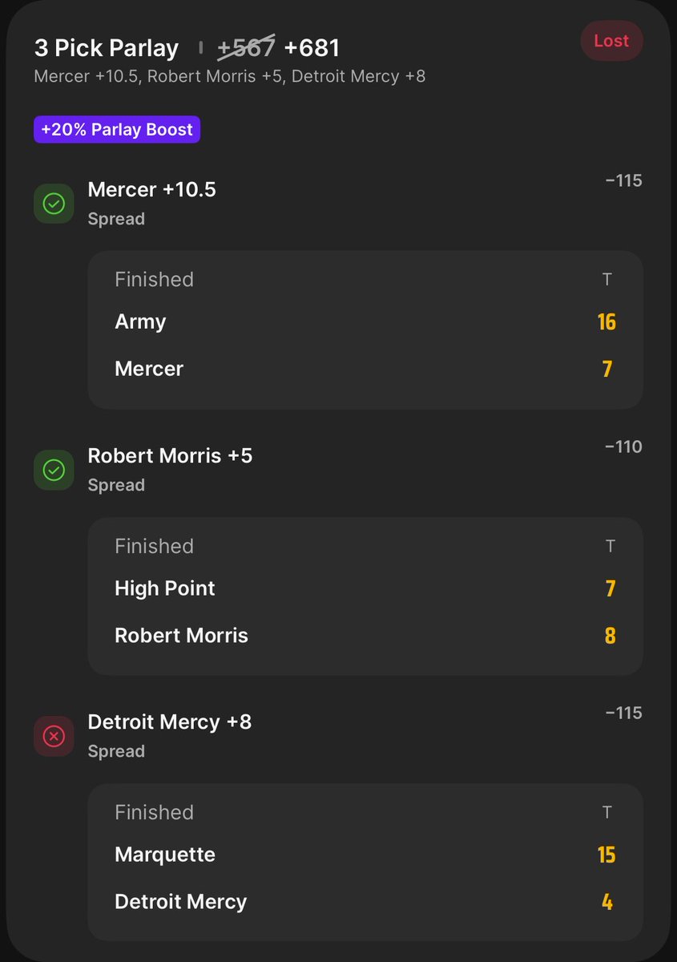The width and height of the screenshot is (677, 962).
Task: Click the crossed-out +567 original odds
Action: (247, 48)
